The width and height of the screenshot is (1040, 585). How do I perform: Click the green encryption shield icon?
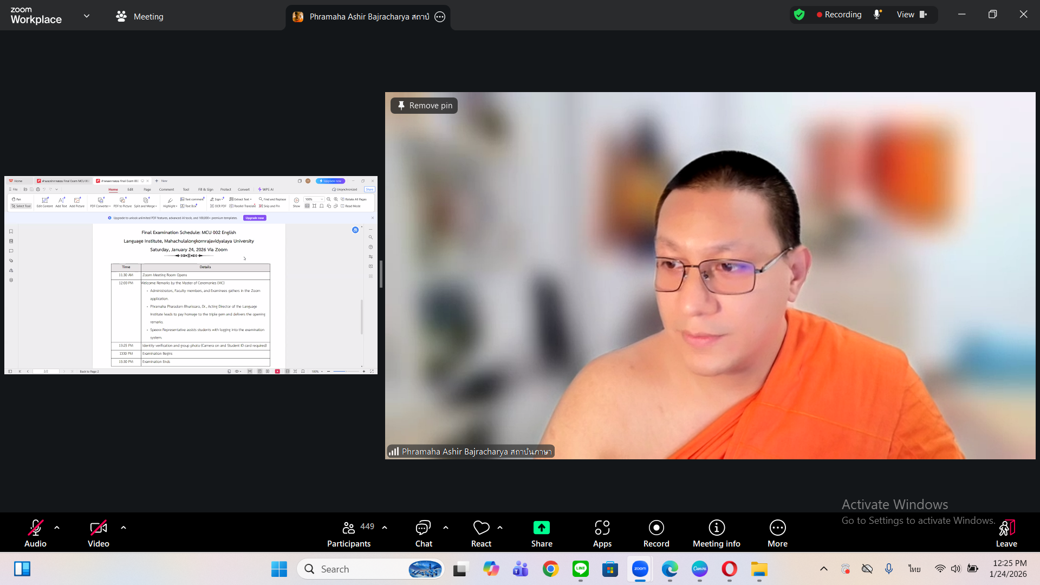click(x=799, y=15)
